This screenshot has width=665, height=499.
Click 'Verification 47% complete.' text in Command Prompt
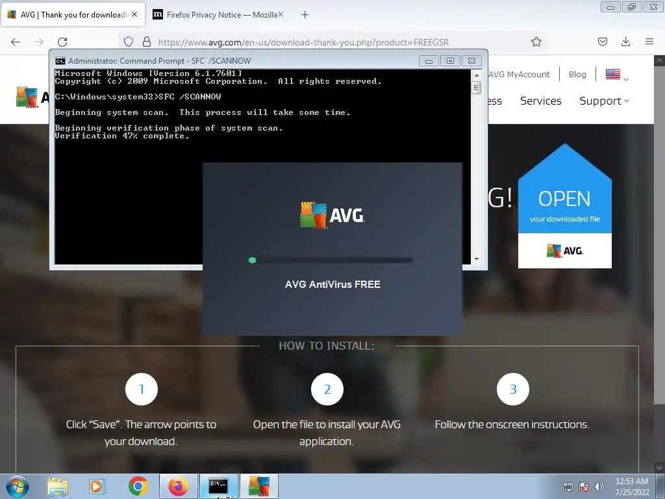[121, 136]
